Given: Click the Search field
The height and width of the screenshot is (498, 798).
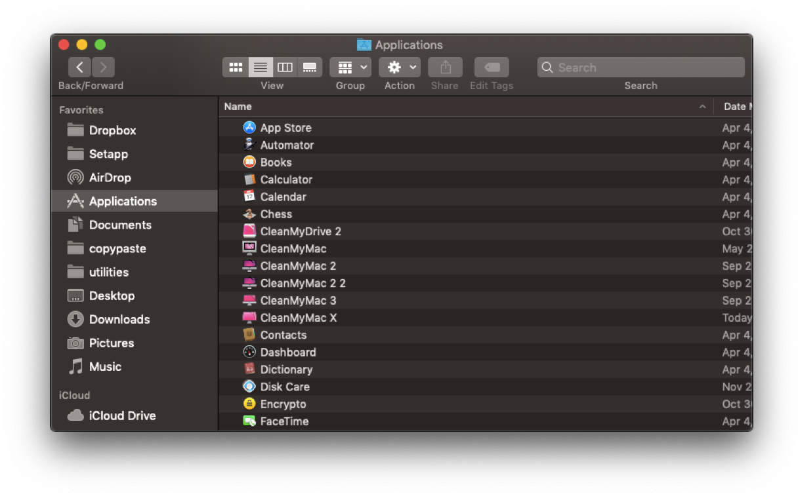Looking at the screenshot, I should (x=640, y=67).
